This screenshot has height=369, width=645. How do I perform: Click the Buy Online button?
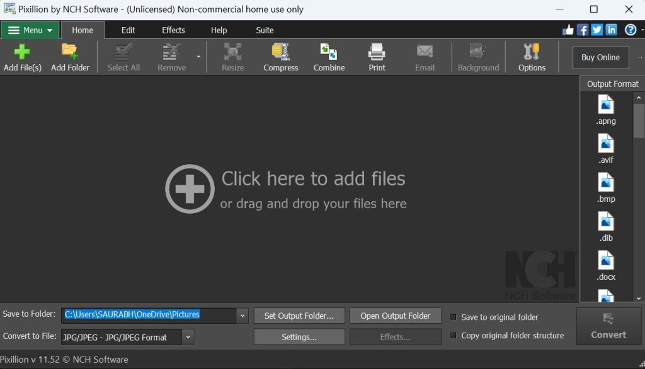pos(600,57)
